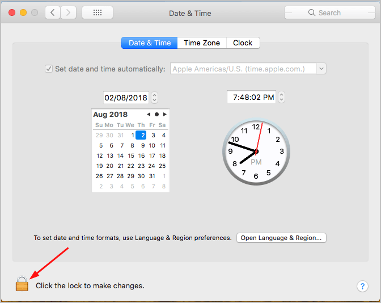This screenshot has height=303, width=381.
Task: Open Language & Region preferences button
Action: point(281,238)
